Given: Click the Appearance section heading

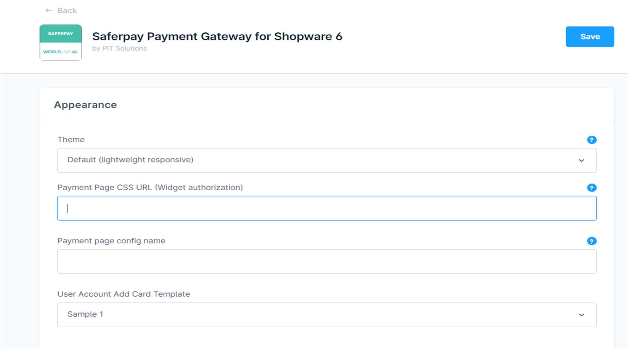Looking at the screenshot, I should [85, 105].
